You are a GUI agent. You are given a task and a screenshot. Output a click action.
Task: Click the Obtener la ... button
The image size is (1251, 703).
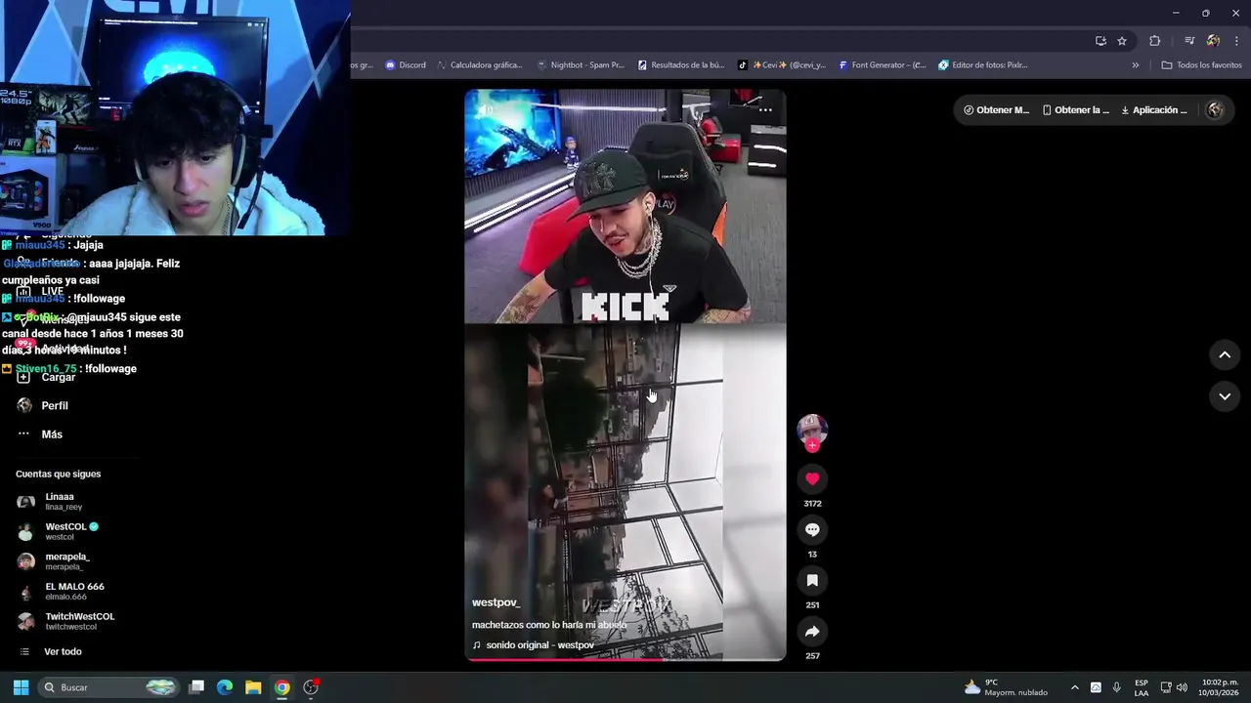coord(1075,110)
